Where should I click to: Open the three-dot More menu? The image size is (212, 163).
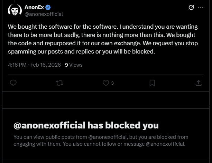click(200, 8)
